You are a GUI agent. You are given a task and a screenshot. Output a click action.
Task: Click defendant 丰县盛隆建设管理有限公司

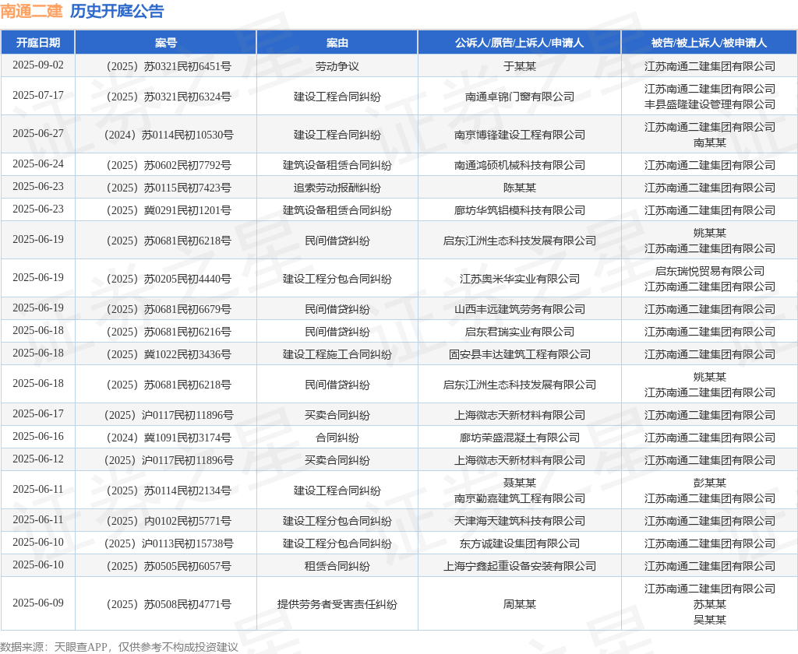coord(710,104)
